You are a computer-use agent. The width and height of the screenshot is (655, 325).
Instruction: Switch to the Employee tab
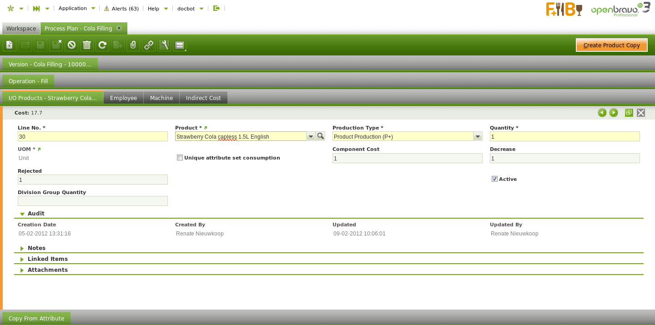tap(123, 98)
